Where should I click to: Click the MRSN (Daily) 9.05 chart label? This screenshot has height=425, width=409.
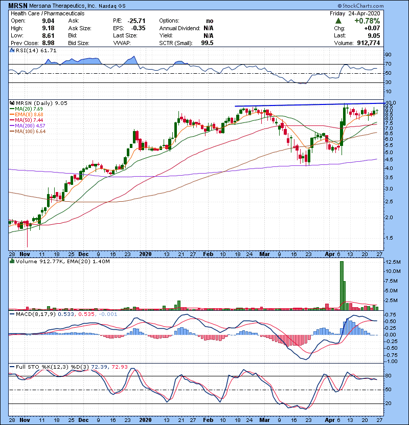[x=41, y=103]
